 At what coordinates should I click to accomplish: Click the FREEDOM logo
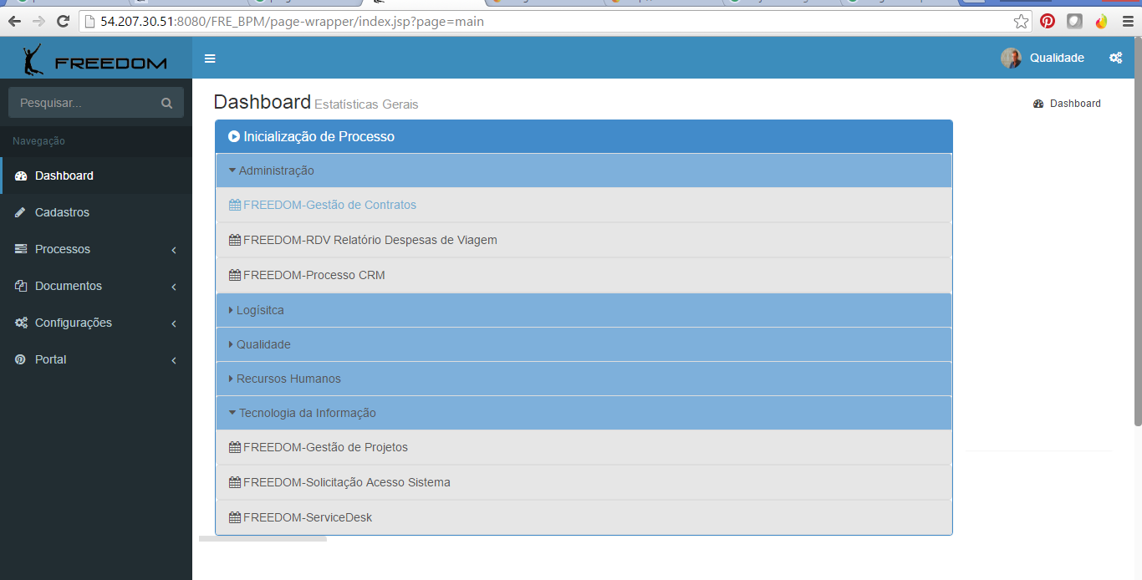pos(95,60)
